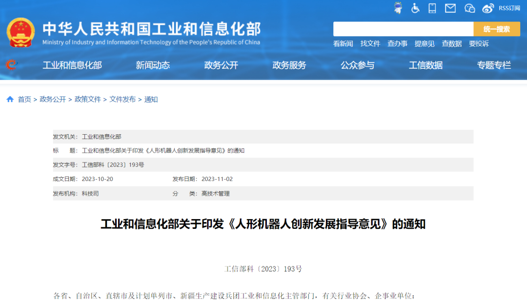Go to 政策文件 in the breadcrumb

(x=88, y=99)
